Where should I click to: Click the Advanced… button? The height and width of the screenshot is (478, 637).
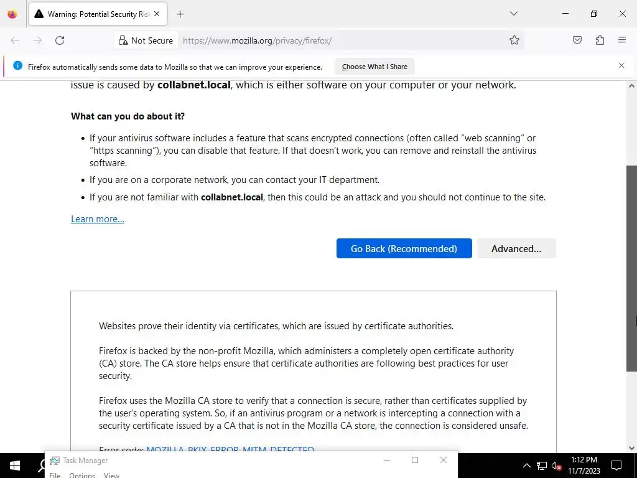(516, 248)
